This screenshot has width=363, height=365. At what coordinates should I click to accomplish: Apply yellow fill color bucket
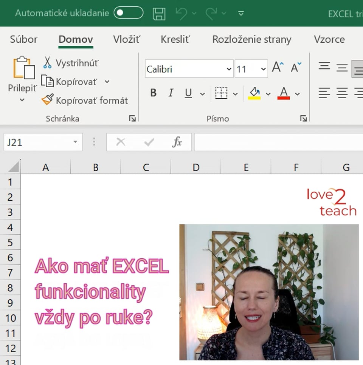(x=254, y=93)
